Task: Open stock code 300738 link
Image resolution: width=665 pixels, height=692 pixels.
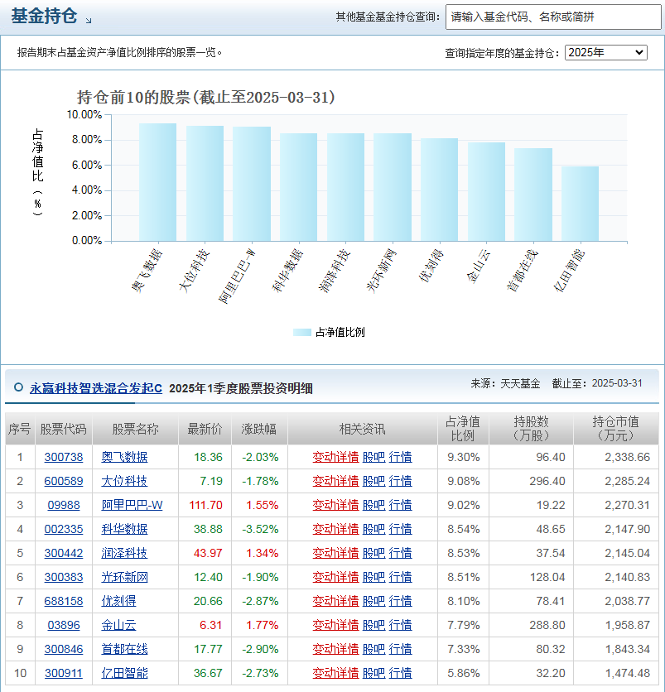Action: click(x=64, y=457)
